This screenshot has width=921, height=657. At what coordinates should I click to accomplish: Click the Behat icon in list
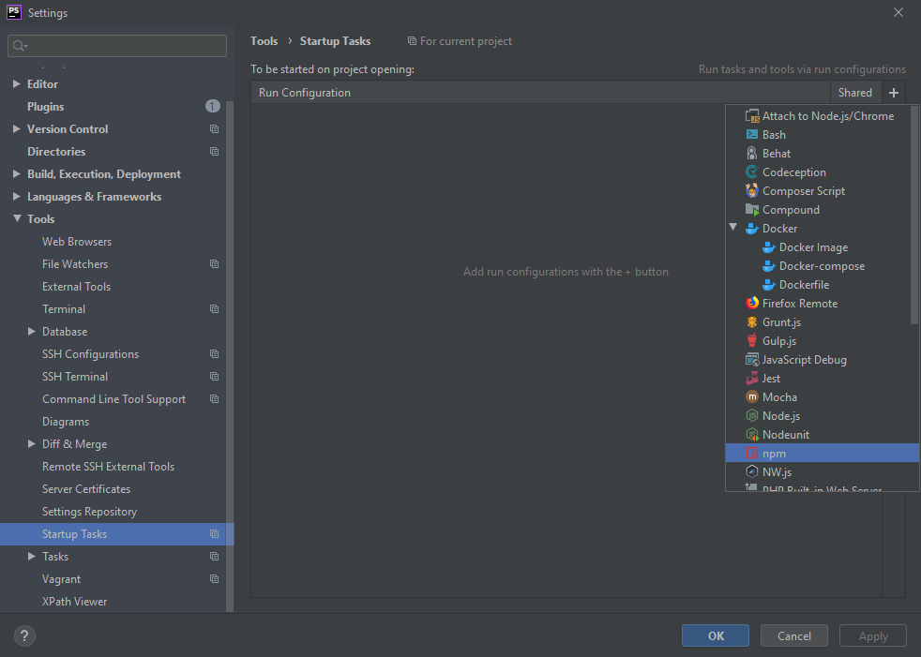click(752, 154)
